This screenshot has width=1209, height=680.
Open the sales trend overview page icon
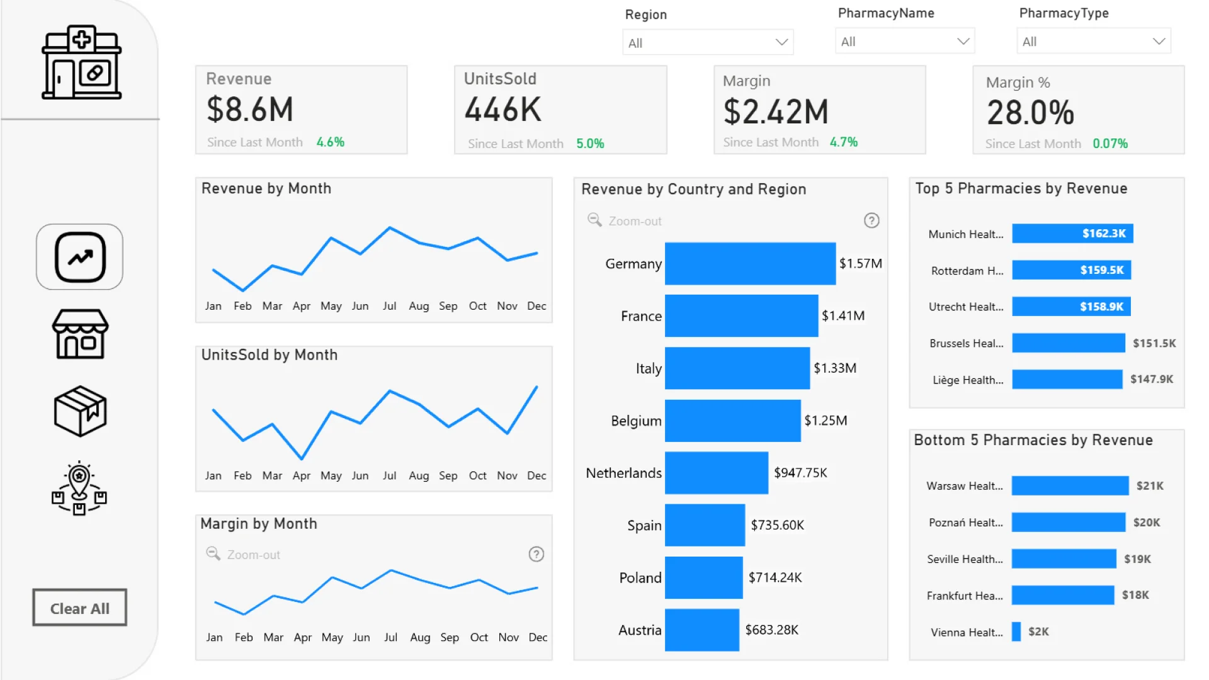pos(80,257)
